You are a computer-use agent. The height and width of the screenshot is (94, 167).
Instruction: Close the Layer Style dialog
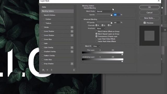(159, 1)
